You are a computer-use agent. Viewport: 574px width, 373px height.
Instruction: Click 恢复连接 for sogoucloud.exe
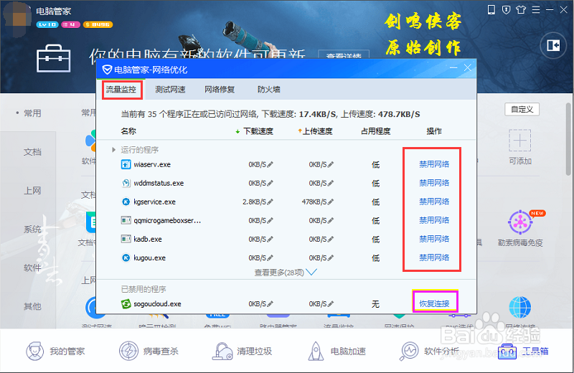pyautogui.click(x=434, y=304)
